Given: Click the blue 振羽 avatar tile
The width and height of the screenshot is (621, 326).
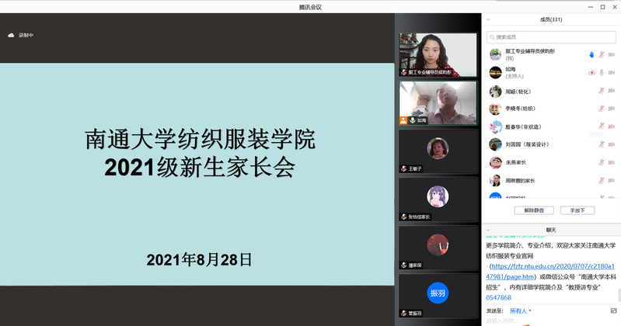Looking at the screenshot, I should point(438,293).
